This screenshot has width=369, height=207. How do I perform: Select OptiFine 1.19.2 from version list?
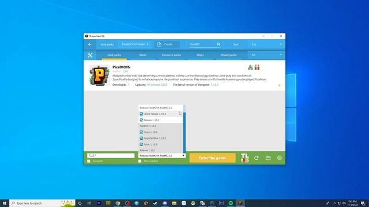(161, 126)
